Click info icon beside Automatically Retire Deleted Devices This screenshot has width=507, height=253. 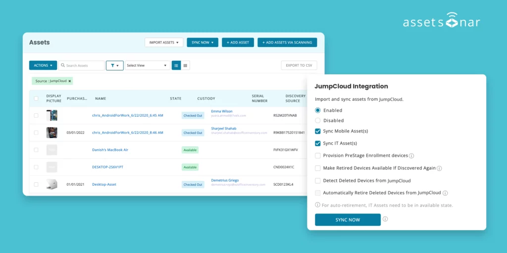point(445,193)
